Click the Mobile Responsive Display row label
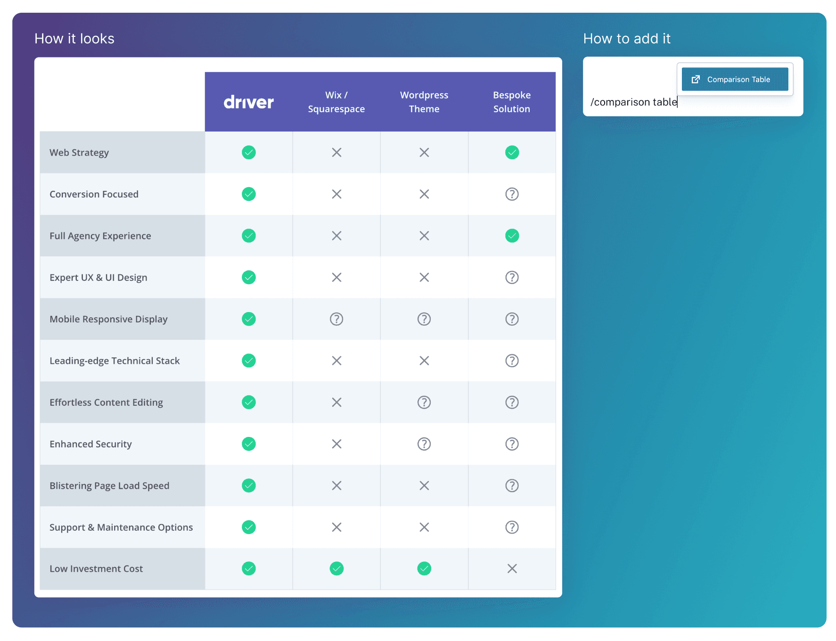 [x=109, y=319]
